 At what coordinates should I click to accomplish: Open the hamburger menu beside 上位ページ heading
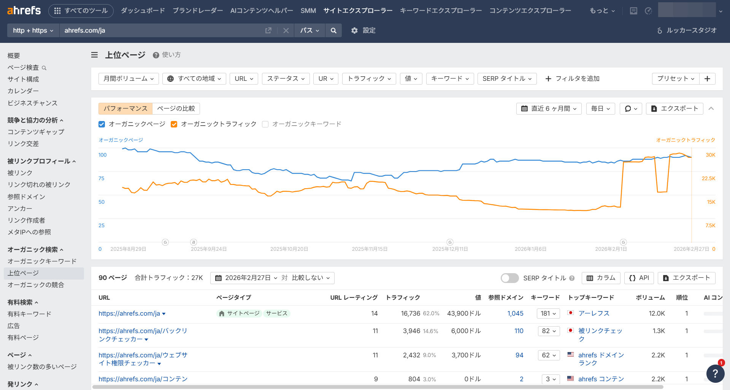click(x=94, y=55)
